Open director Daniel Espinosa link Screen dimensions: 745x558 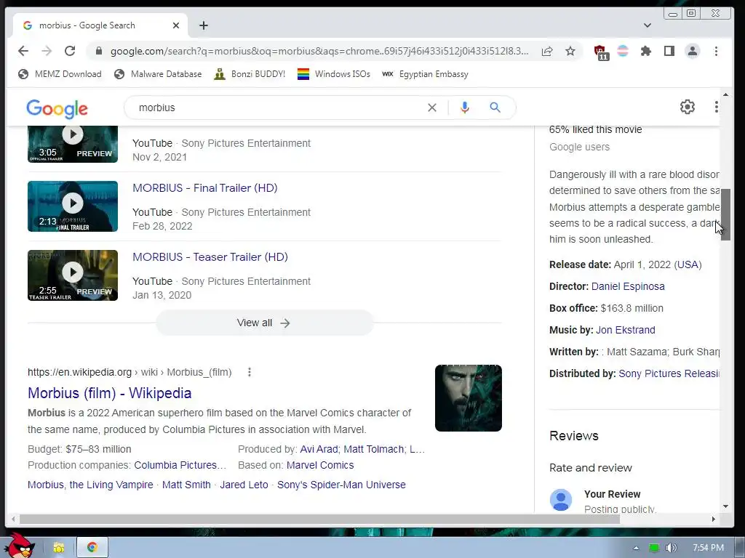(628, 286)
